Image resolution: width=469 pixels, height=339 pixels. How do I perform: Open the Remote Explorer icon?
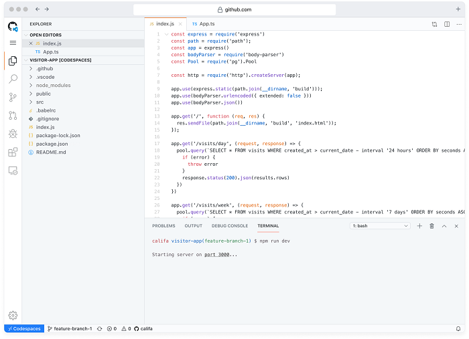[13, 171]
